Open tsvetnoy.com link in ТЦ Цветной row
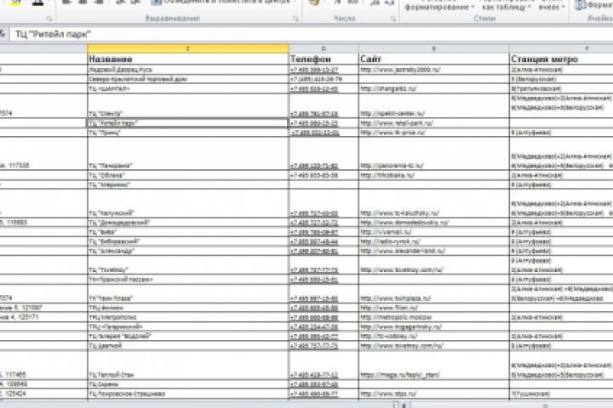 [402, 346]
